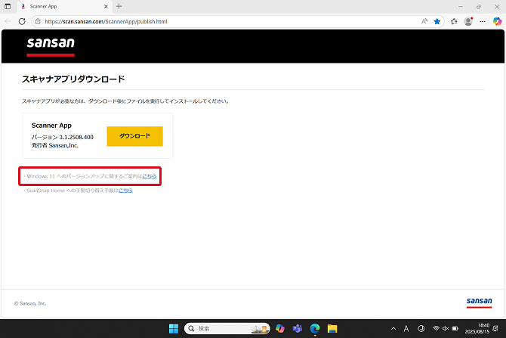The height and width of the screenshot is (338, 506).
Task: Launch Copilot from the taskbar
Action: click(280, 329)
